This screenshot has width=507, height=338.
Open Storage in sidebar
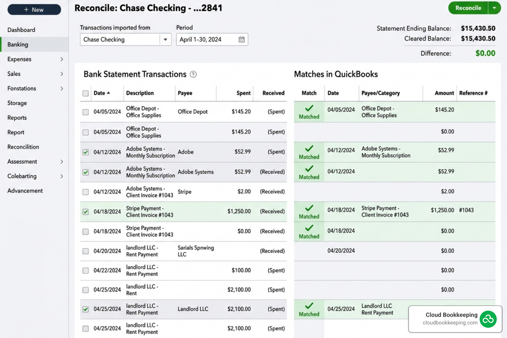(17, 103)
